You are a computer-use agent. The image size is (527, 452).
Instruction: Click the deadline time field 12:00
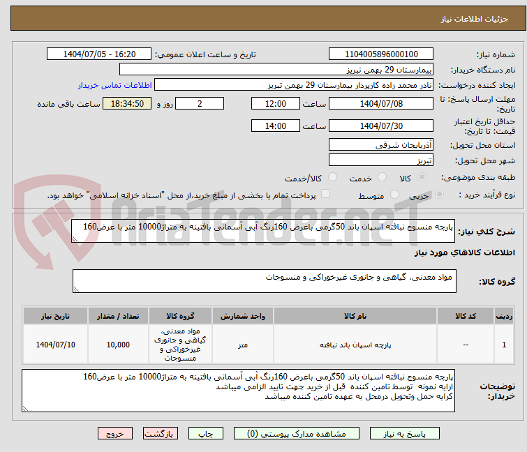click(x=276, y=103)
